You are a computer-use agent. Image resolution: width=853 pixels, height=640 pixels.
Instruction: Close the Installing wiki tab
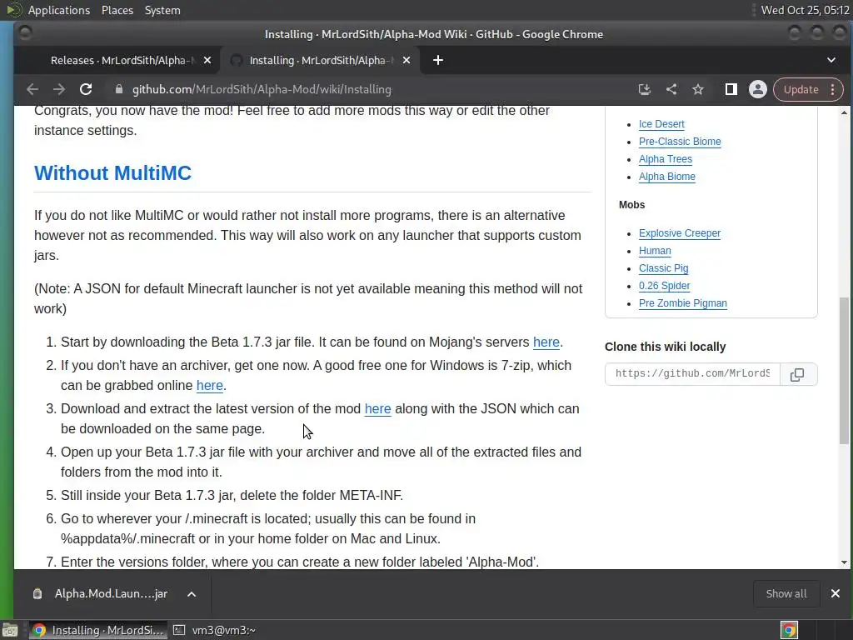click(x=407, y=60)
